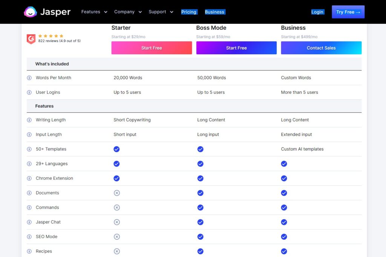
Task: Click the "Short input" cell
Action: click(125, 135)
